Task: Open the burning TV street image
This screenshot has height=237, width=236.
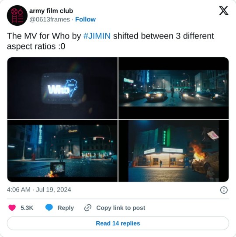Action: point(62,151)
